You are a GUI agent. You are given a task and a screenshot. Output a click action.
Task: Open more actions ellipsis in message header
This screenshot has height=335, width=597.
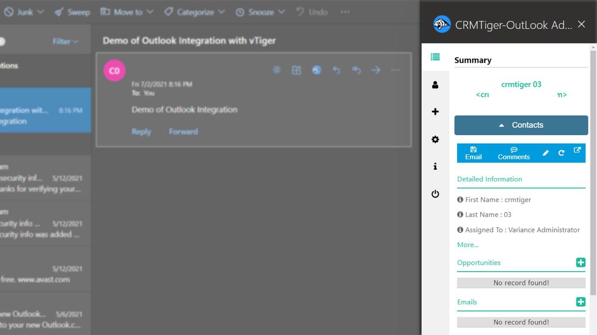[x=396, y=70]
